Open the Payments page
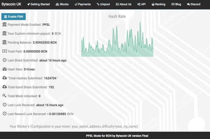Image resolution: width=210 pixels, height=139 pixels. click(82, 4)
